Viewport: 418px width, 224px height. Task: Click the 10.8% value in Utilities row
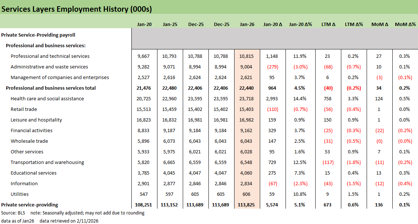pyautogui.click(x=299, y=194)
